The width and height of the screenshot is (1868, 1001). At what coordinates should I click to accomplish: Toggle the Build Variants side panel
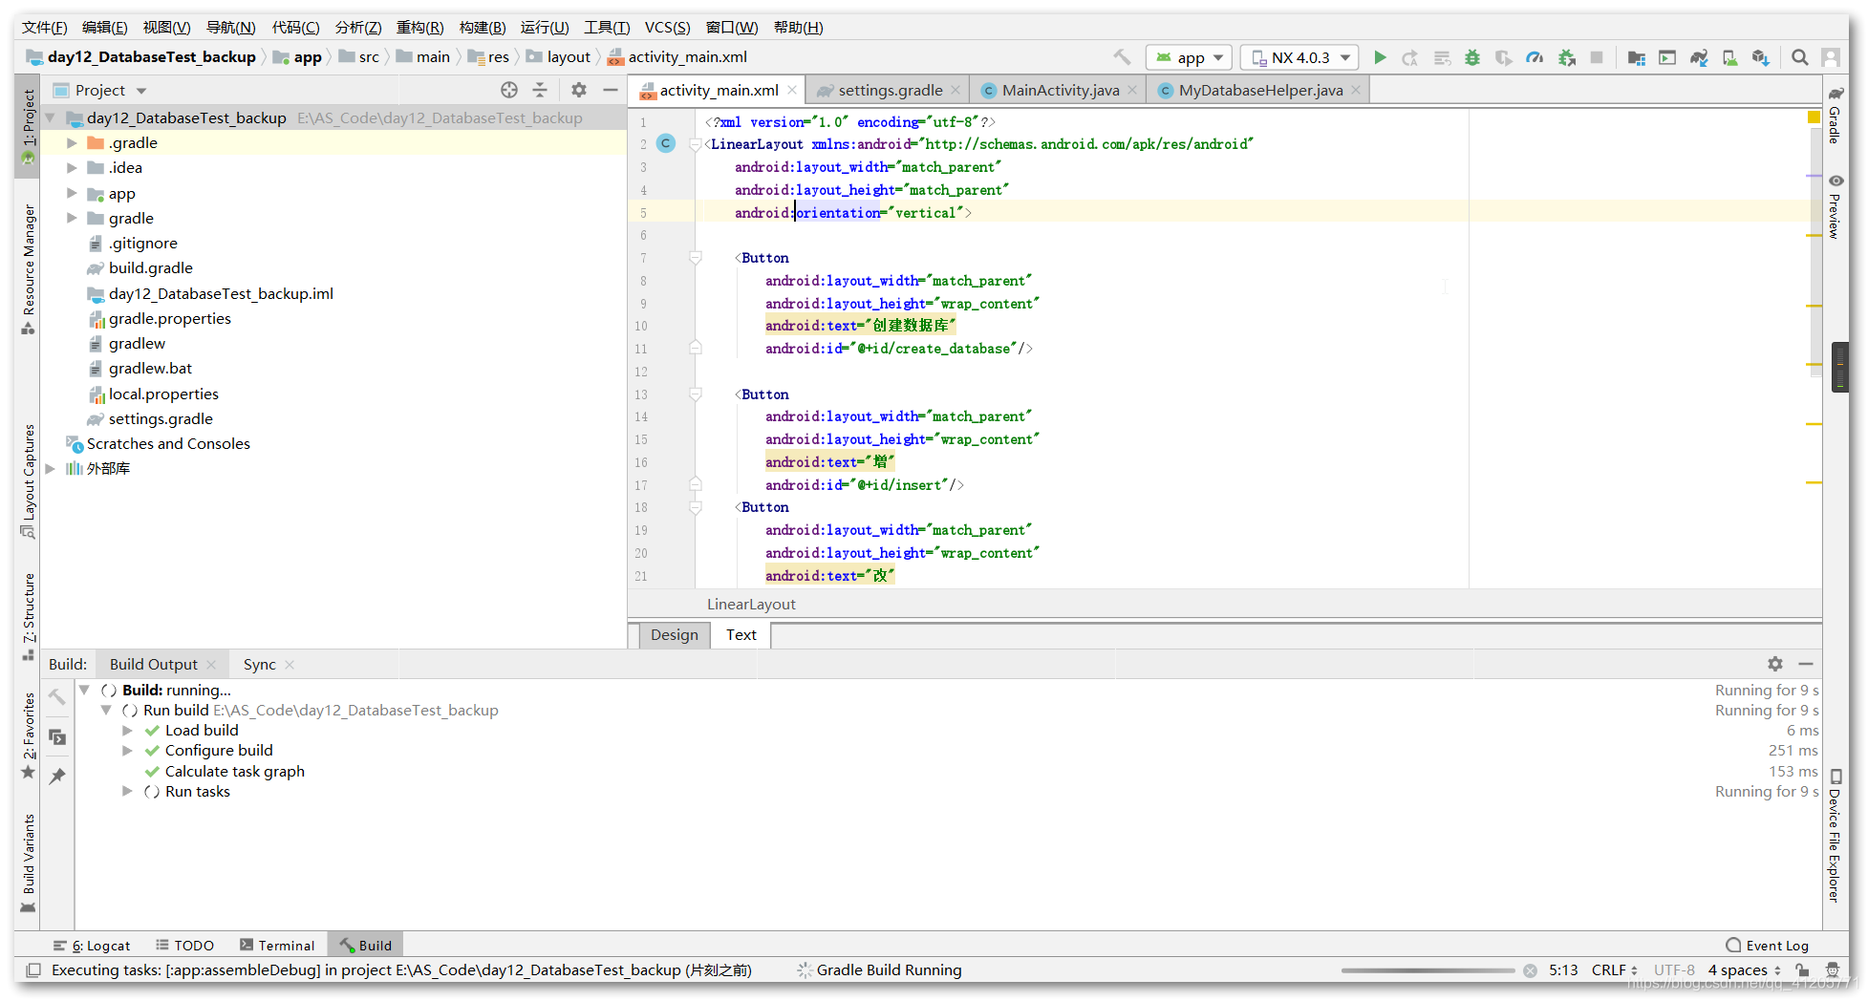[29, 863]
